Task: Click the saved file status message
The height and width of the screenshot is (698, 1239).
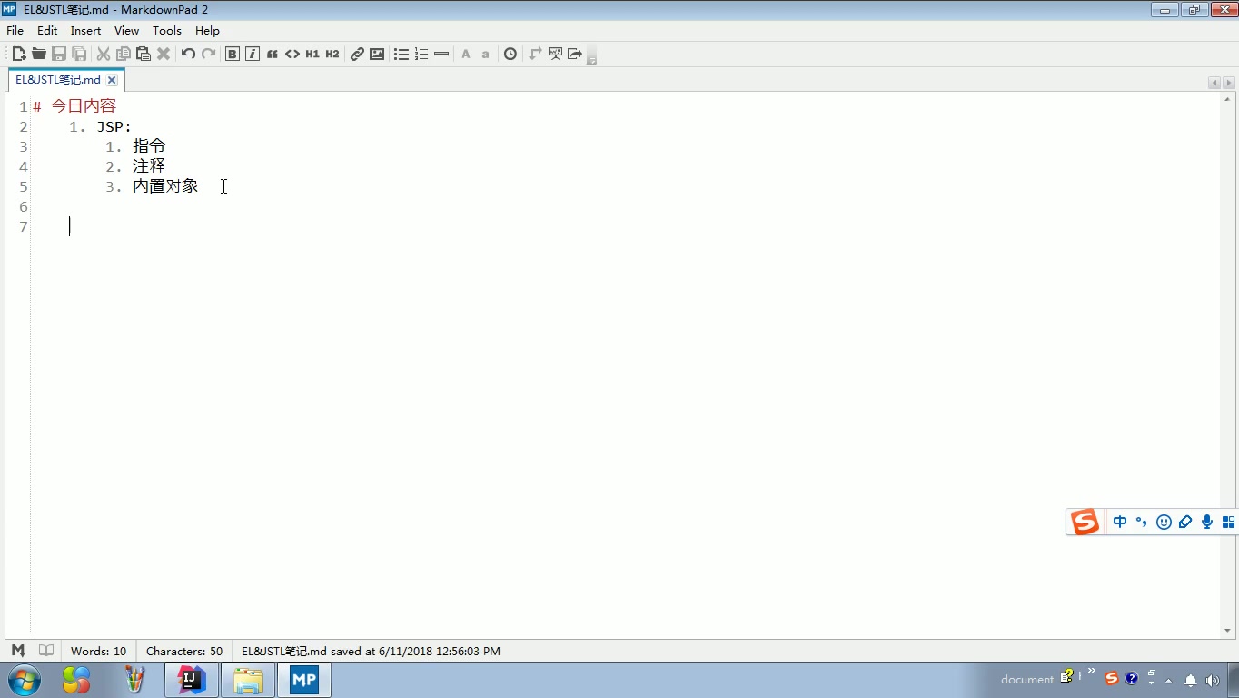Action: tap(371, 651)
